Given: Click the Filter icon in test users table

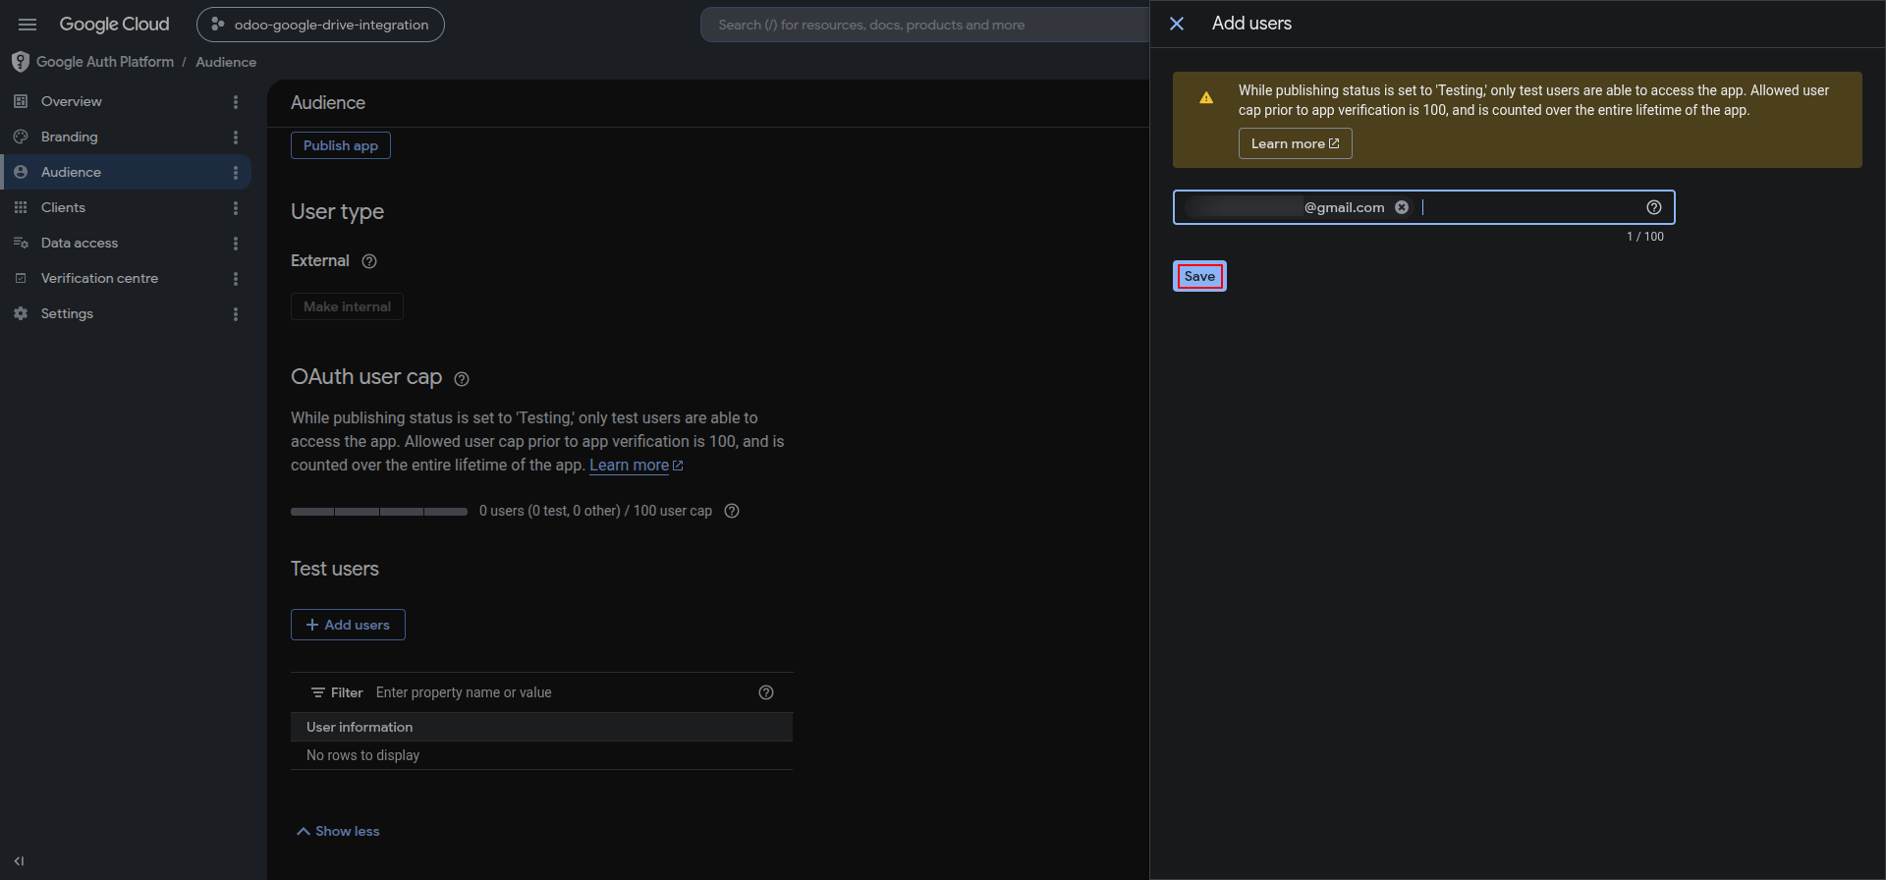Looking at the screenshot, I should [x=318, y=692].
